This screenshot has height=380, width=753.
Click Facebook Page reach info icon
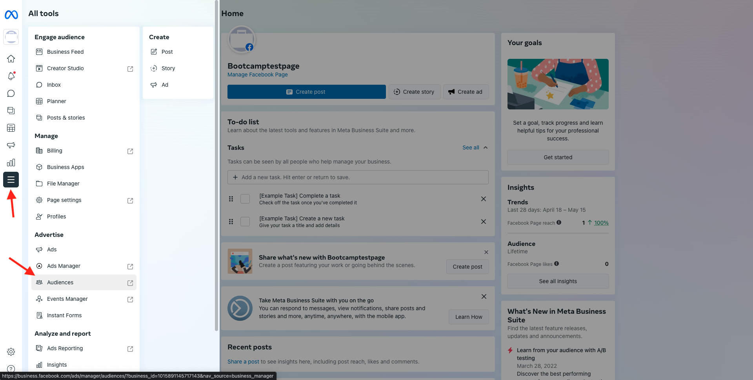pyautogui.click(x=559, y=222)
